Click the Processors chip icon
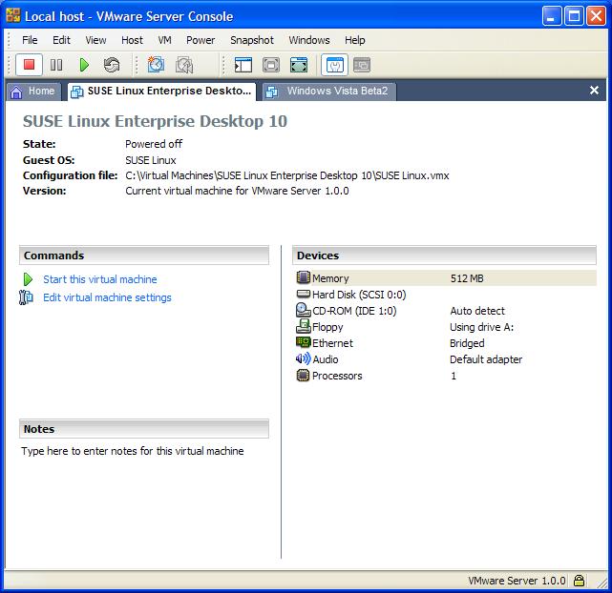 point(304,376)
